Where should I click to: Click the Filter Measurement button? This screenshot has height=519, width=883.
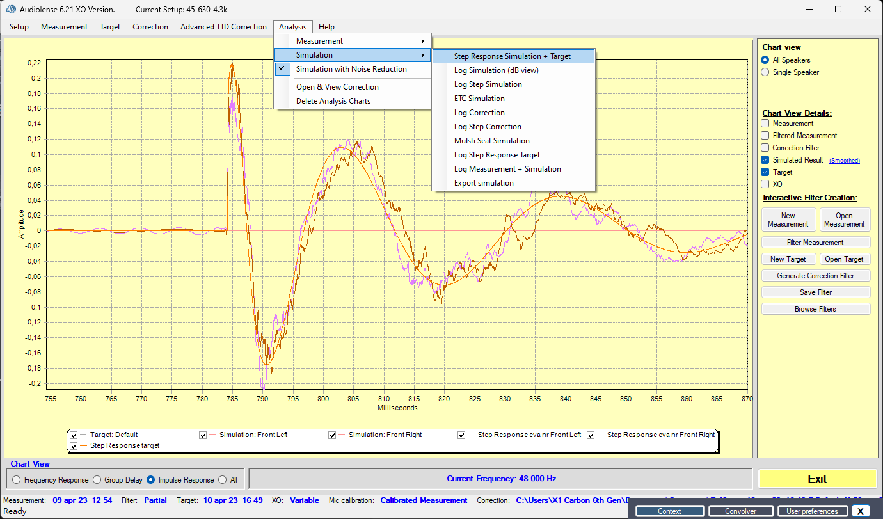pos(816,243)
